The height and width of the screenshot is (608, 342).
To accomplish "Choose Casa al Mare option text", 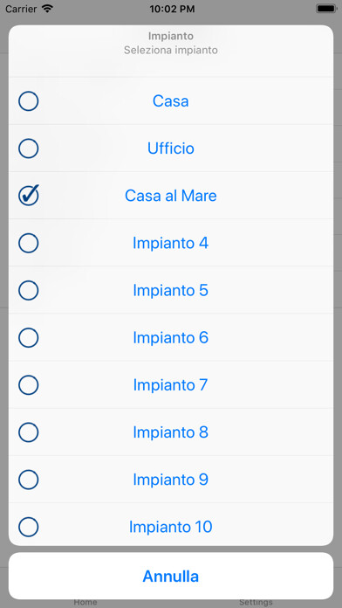I will [171, 196].
